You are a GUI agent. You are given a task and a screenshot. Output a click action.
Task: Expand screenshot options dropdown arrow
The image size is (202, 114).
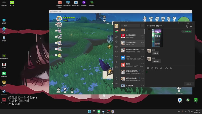(x=163, y=68)
